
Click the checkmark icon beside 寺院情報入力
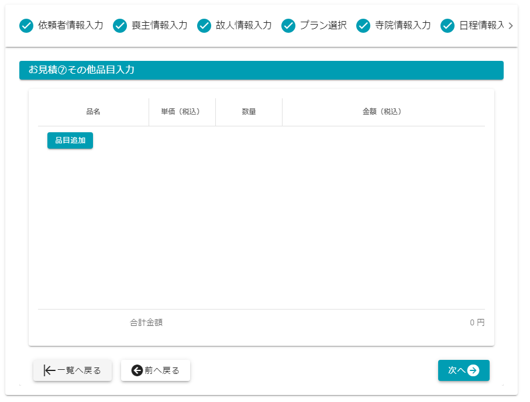pos(363,26)
